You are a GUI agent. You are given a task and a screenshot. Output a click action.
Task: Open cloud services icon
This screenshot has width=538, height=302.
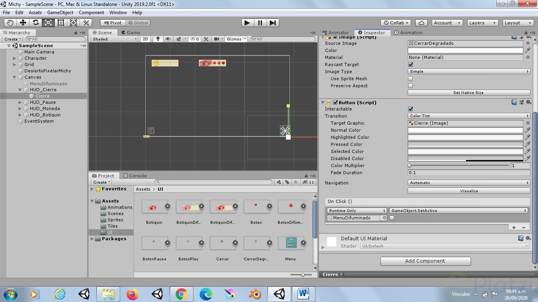(x=421, y=23)
